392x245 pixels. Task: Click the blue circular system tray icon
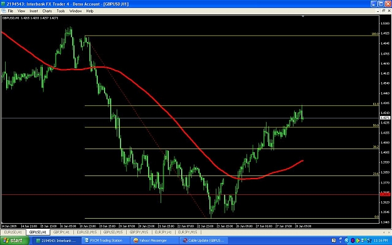point(347,241)
